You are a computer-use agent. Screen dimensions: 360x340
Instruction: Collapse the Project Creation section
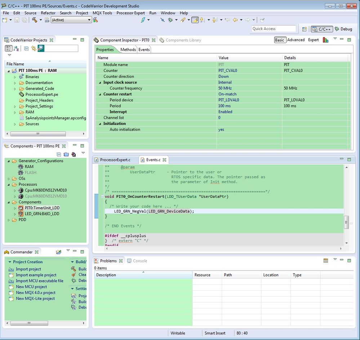[x=10, y=262]
